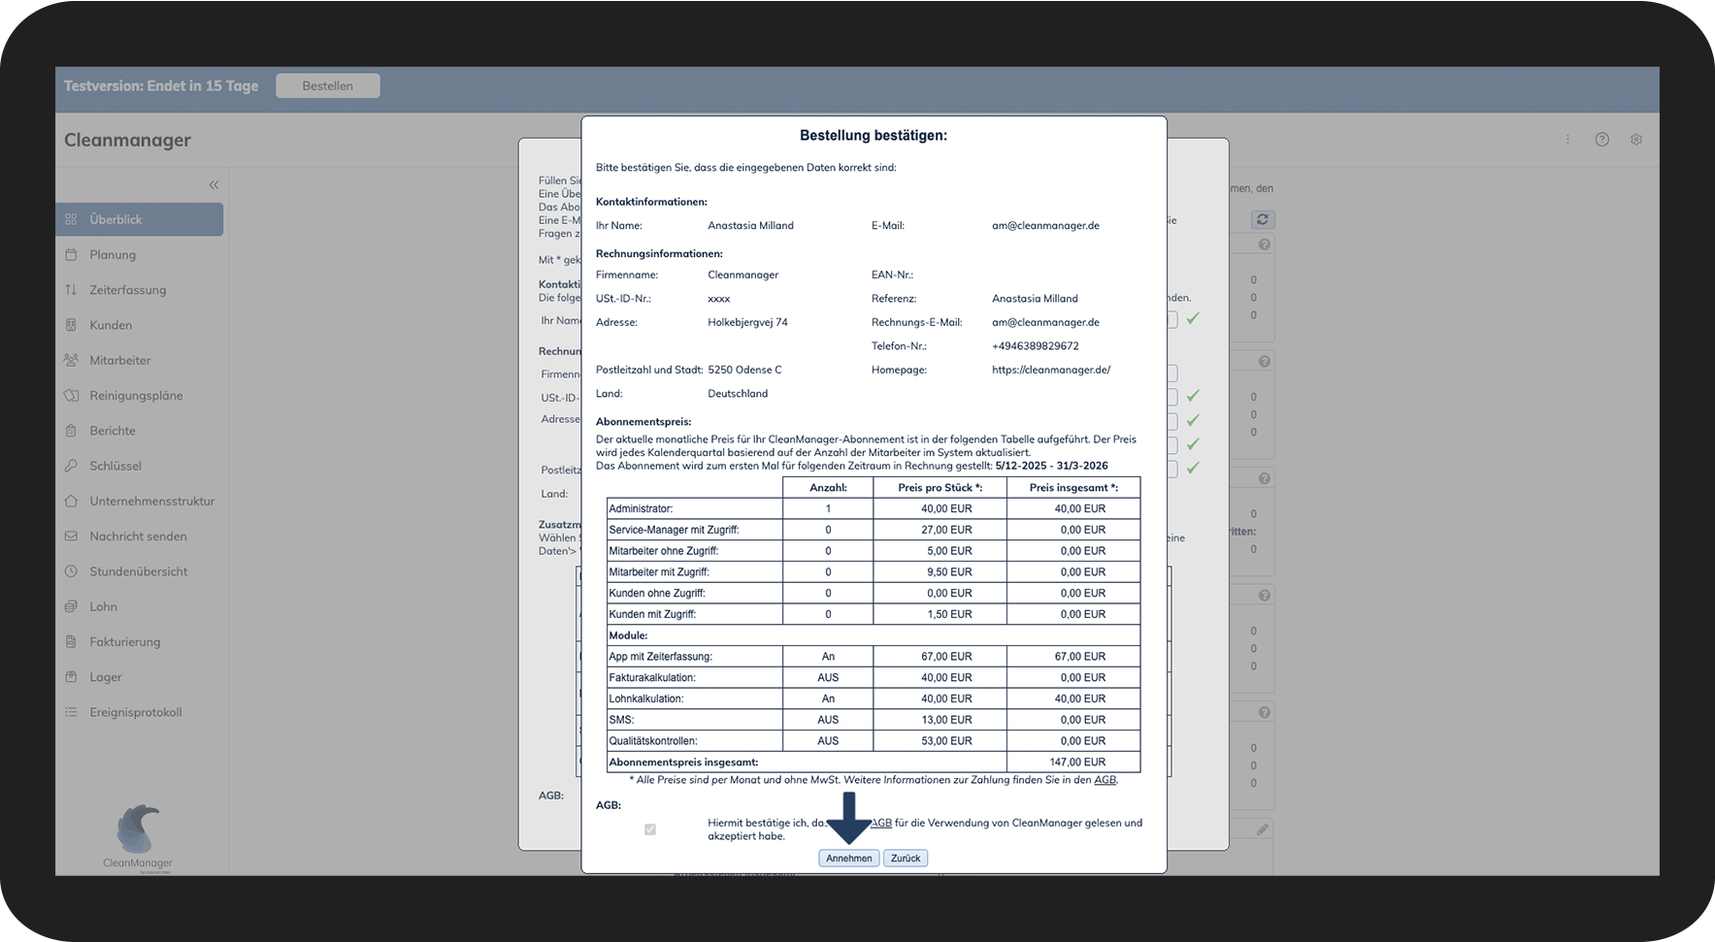Click the 'Abonnementspreis insgesamt:' row label
Viewport: 1715px width, 942px height.
click(683, 763)
